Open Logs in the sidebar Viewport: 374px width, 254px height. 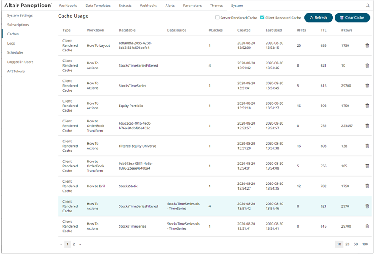click(x=11, y=43)
